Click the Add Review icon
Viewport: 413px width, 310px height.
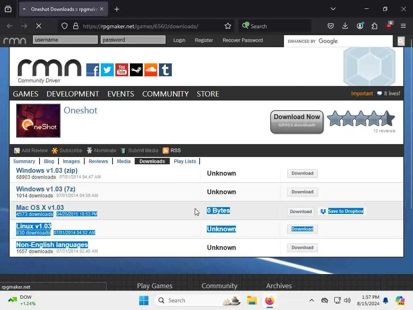(x=17, y=151)
